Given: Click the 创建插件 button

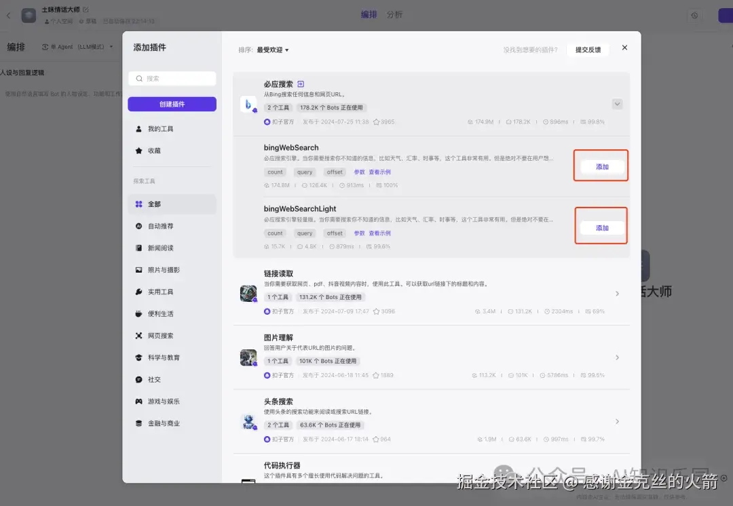Looking at the screenshot, I should 172,103.
